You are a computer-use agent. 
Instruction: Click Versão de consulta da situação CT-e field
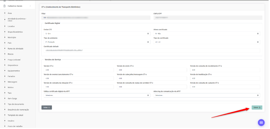(x=79, y=87)
